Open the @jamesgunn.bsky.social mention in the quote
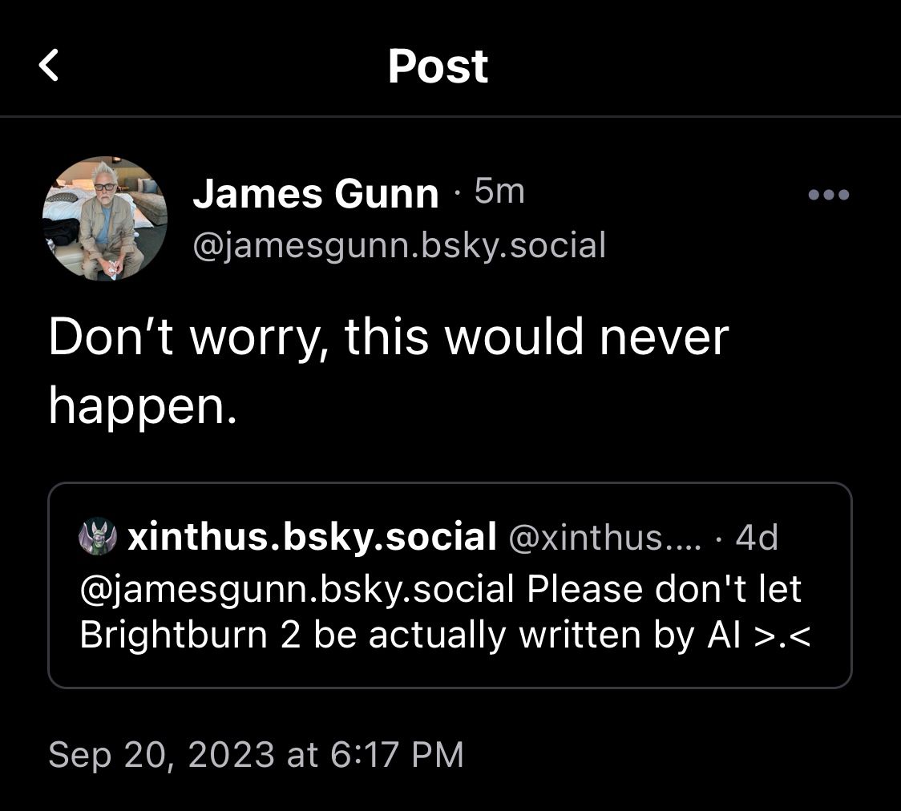This screenshot has width=901, height=811. 297,589
